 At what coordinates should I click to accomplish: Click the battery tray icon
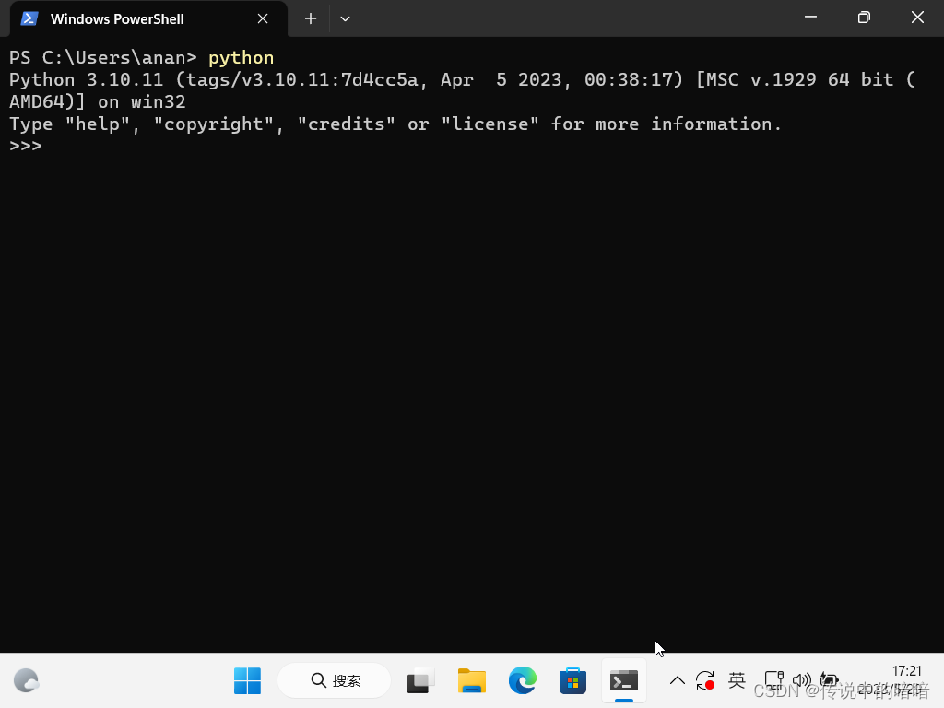(x=829, y=681)
